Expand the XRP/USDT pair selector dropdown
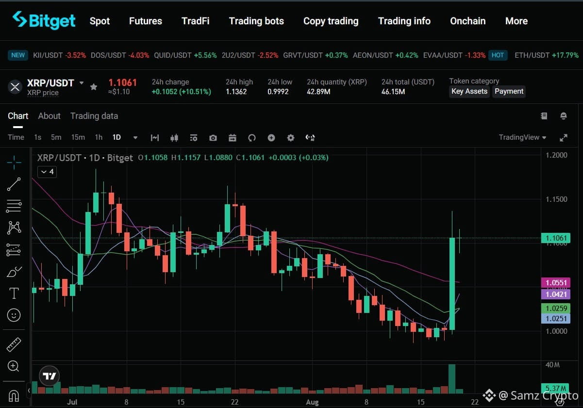The image size is (583, 408). tap(82, 83)
